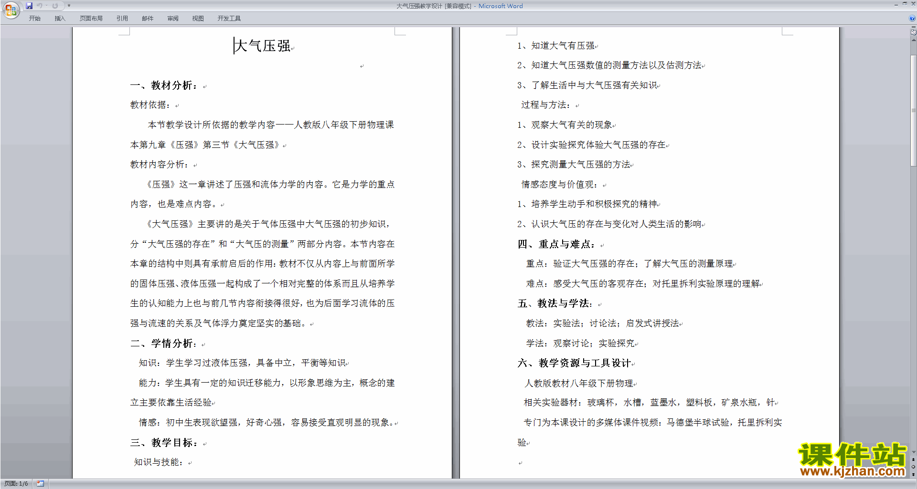Click the line beginning 难点:感受大气压的客观存在
This screenshot has width=917, height=489.
(x=643, y=284)
